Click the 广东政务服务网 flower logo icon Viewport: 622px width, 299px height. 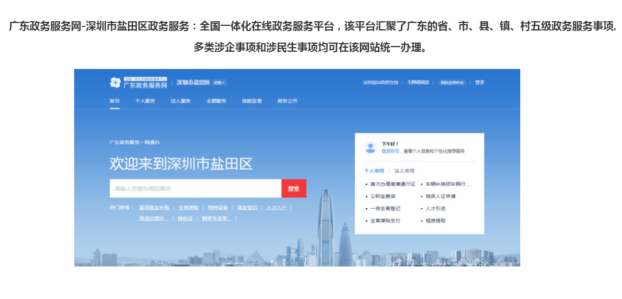point(115,83)
